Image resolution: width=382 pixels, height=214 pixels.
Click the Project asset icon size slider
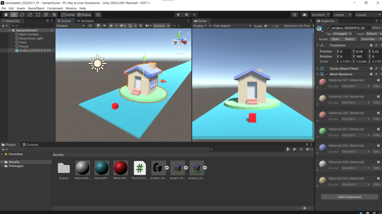[x=304, y=208]
